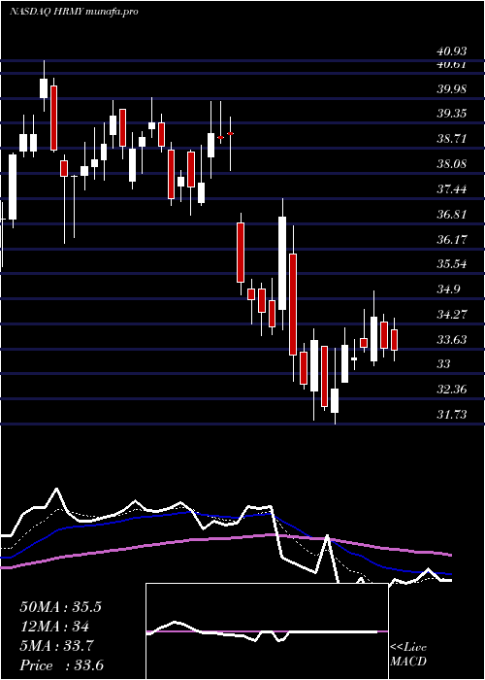
Task: Click the 12MA : 34 readout
Action: (54, 627)
